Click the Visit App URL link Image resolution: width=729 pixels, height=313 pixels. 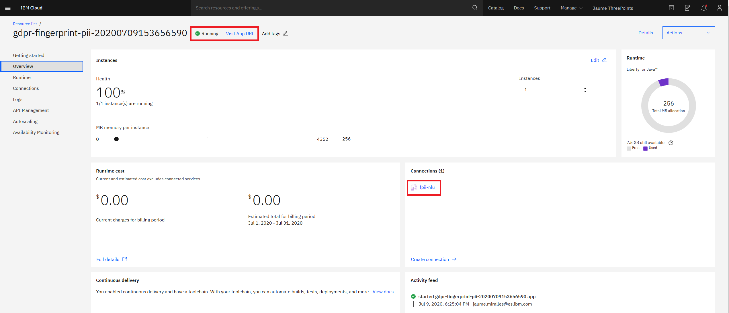(x=240, y=33)
